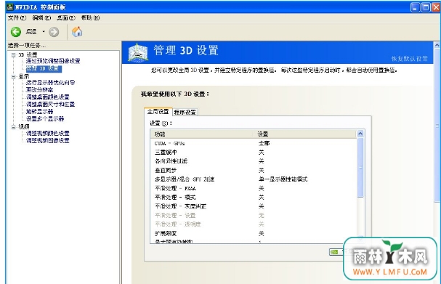441x284 pixels.
Task: Select the 平滑处理 - 灰度纠正 row
Action: (254, 206)
